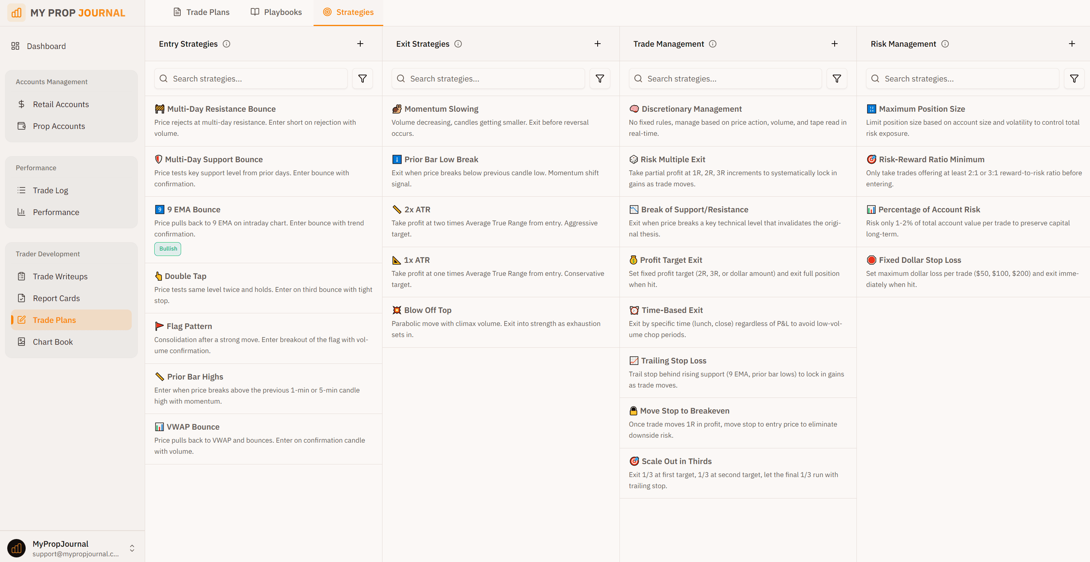Click the Trade Log list icon
Viewport: 1090px width, 562px height.
21,190
